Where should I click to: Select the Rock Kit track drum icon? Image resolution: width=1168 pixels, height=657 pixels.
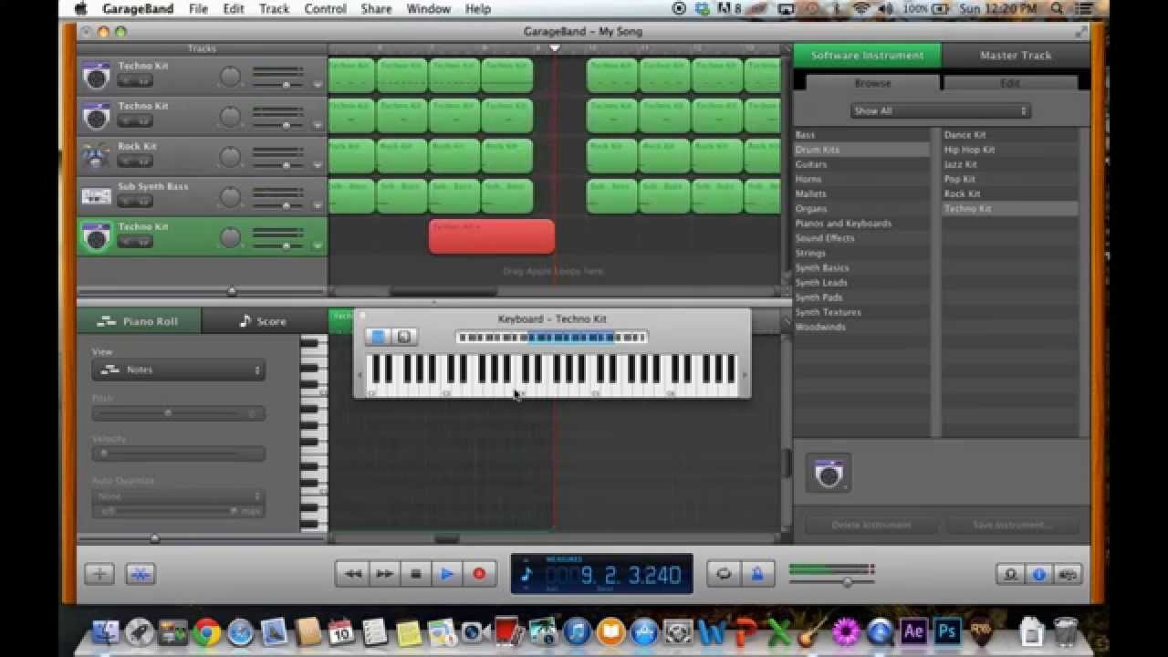96,156
